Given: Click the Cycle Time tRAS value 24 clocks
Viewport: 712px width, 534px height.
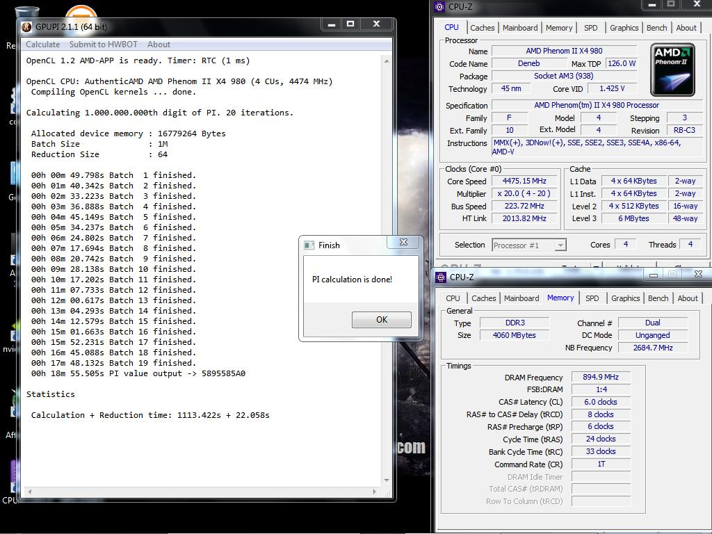Looking at the screenshot, I should (601, 439).
